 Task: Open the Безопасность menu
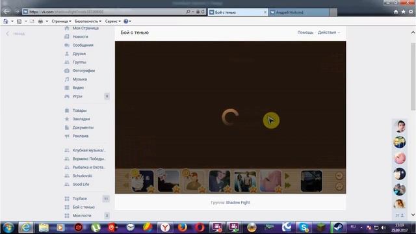(x=88, y=21)
